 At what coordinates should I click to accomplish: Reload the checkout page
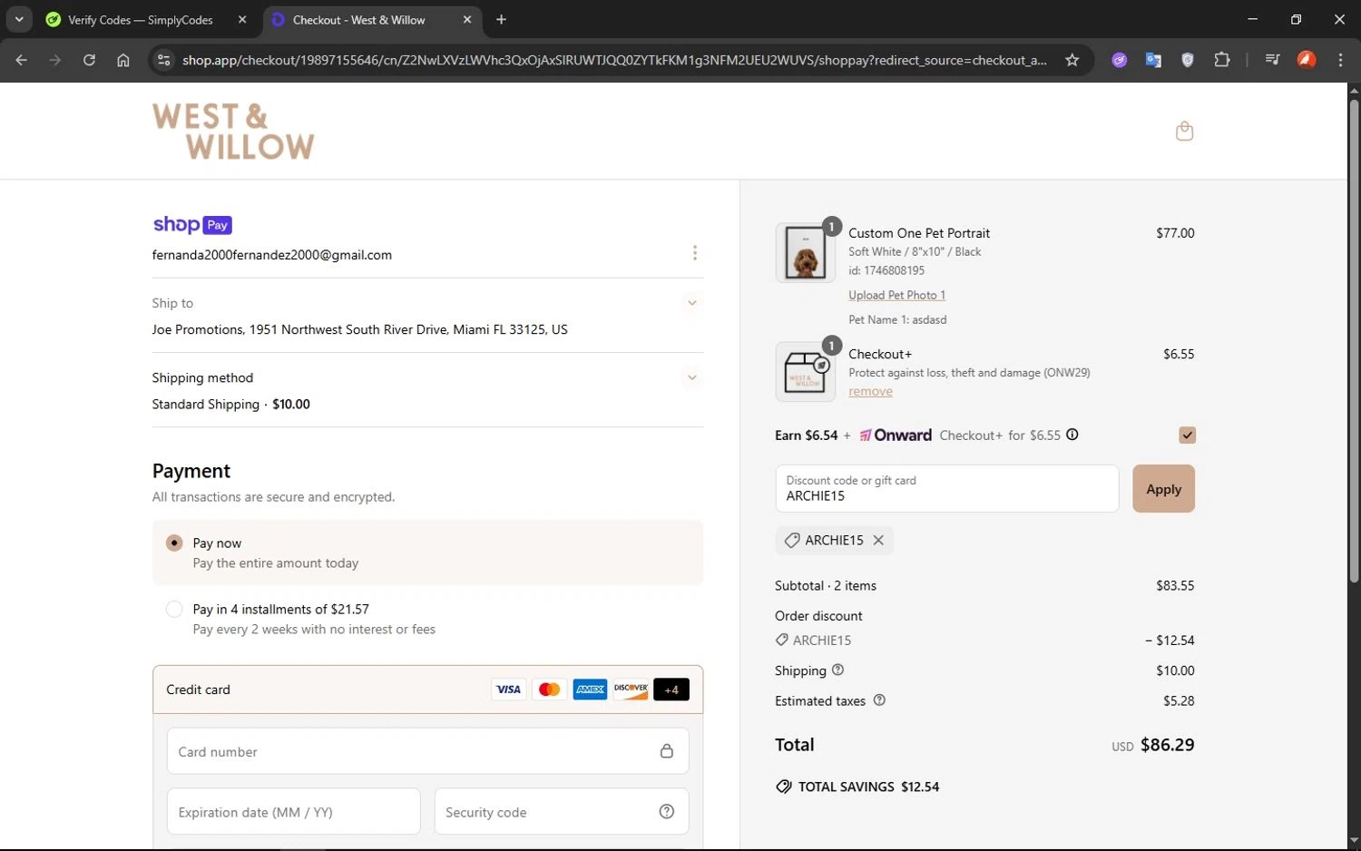coord(89,60)
